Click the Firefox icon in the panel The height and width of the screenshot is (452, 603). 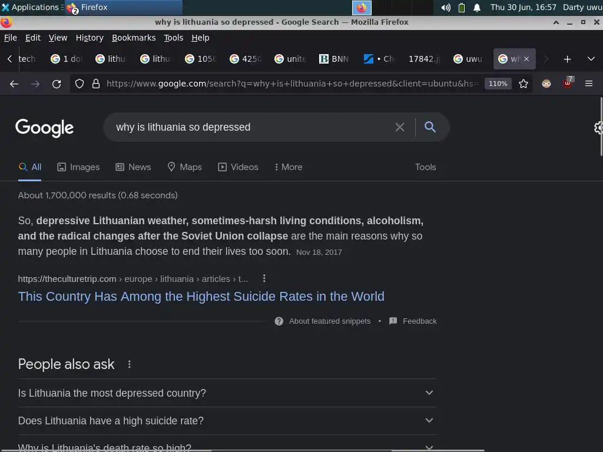[362, 8]
